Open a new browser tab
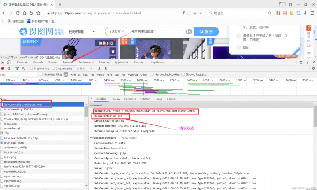 tap(60, 4)
